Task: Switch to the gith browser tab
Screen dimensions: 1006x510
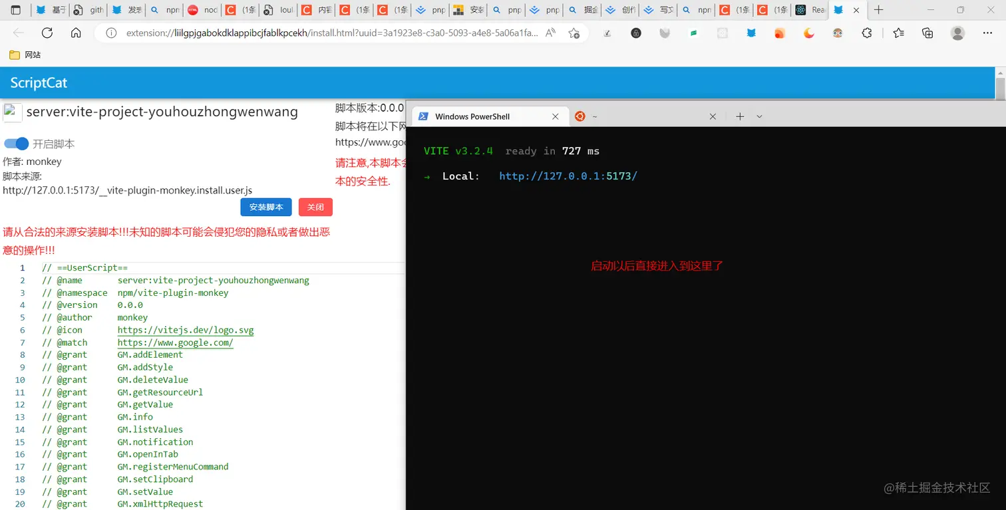Action: click(x=88, y=10)
